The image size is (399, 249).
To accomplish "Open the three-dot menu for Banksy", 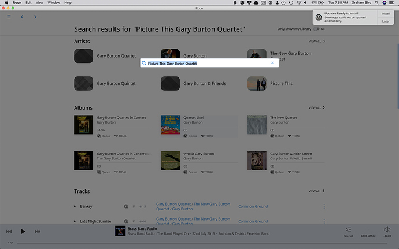I will pos(324,206).
